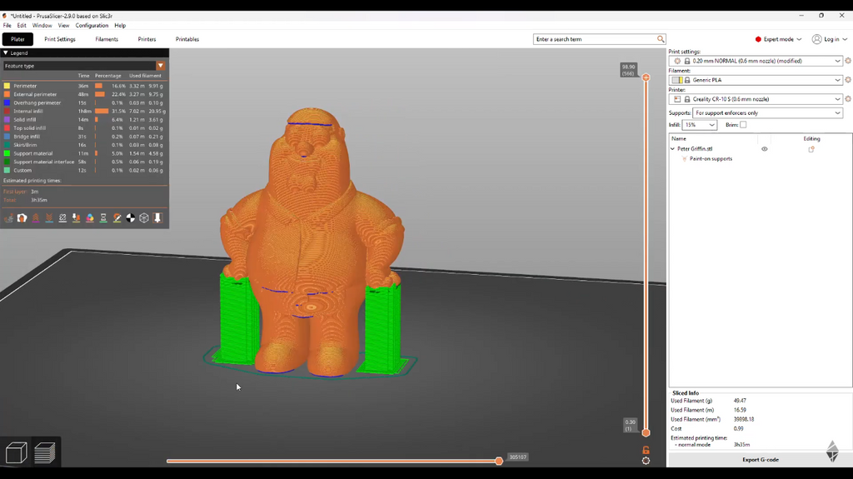This screenshot has width=853, height=479.
Task: Click the layer slider lock icon
Action: pos(646,450)
